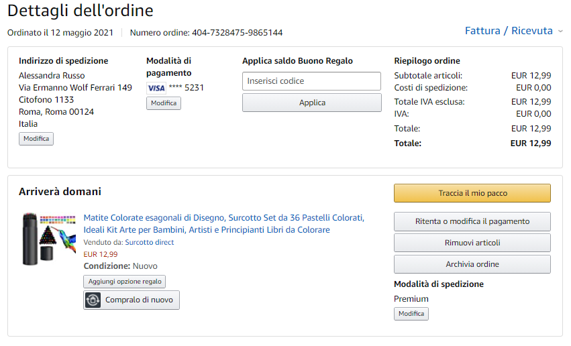Click the bold Totale amount in Riepilogo ordine
571x346 pixels.
point(530,143)
